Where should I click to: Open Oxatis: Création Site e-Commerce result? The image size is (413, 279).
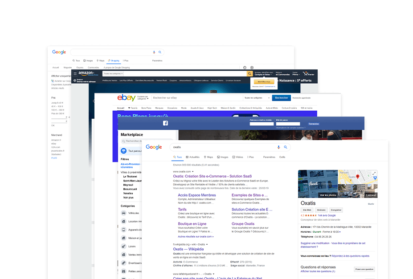(x=213, y=176)
